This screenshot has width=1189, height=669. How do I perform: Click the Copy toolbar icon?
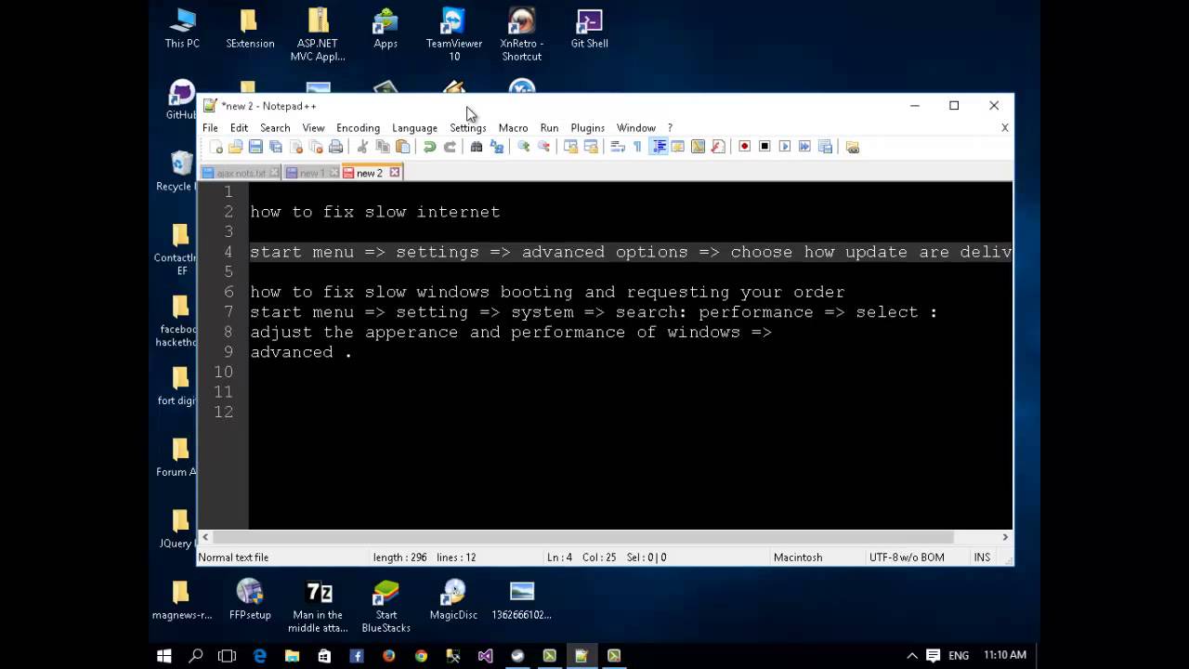[383, 147]
